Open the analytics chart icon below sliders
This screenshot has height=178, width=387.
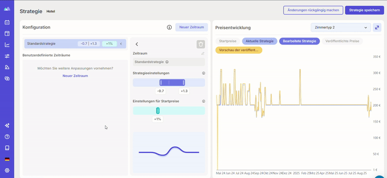coord(7,67)
